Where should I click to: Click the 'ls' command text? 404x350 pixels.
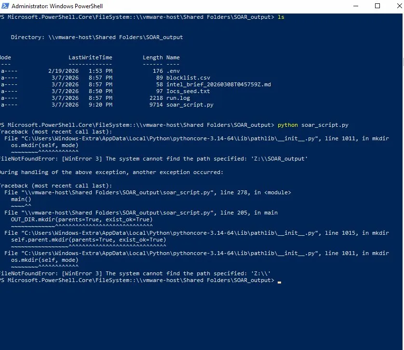pyautogui.click(x=281, y=17)
